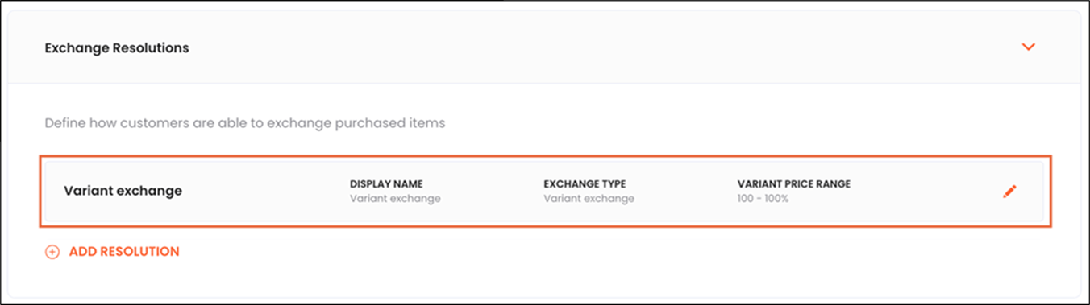The height and width of the screenshot is (305, 1090).
Task: Collapse the Exchange Resolutions section using chevron
Action: tap(1028, 47)
